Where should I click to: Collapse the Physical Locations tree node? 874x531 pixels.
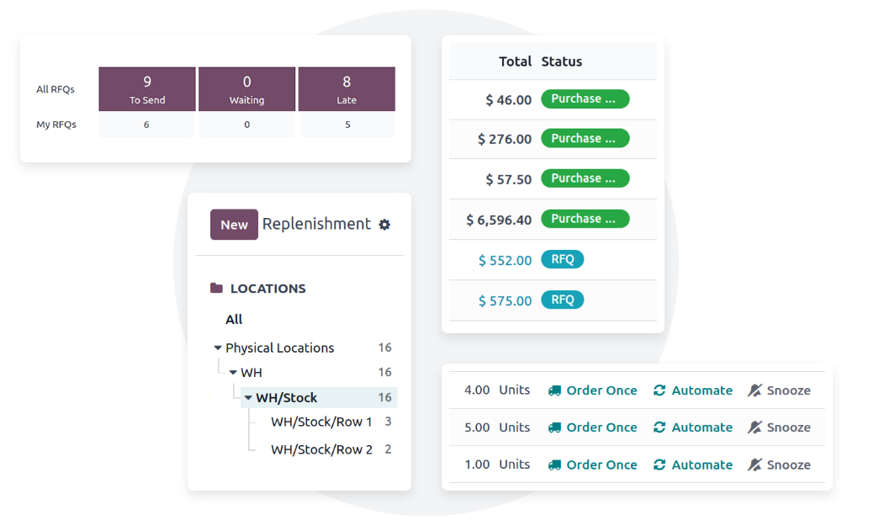click(x=218, y=348)
